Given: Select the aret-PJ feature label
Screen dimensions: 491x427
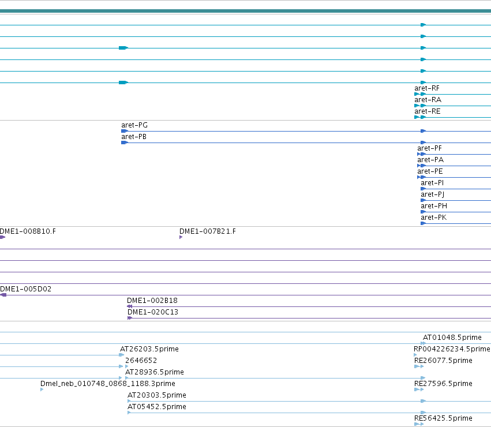Looking at the screenshot, I should coord(433,195).
